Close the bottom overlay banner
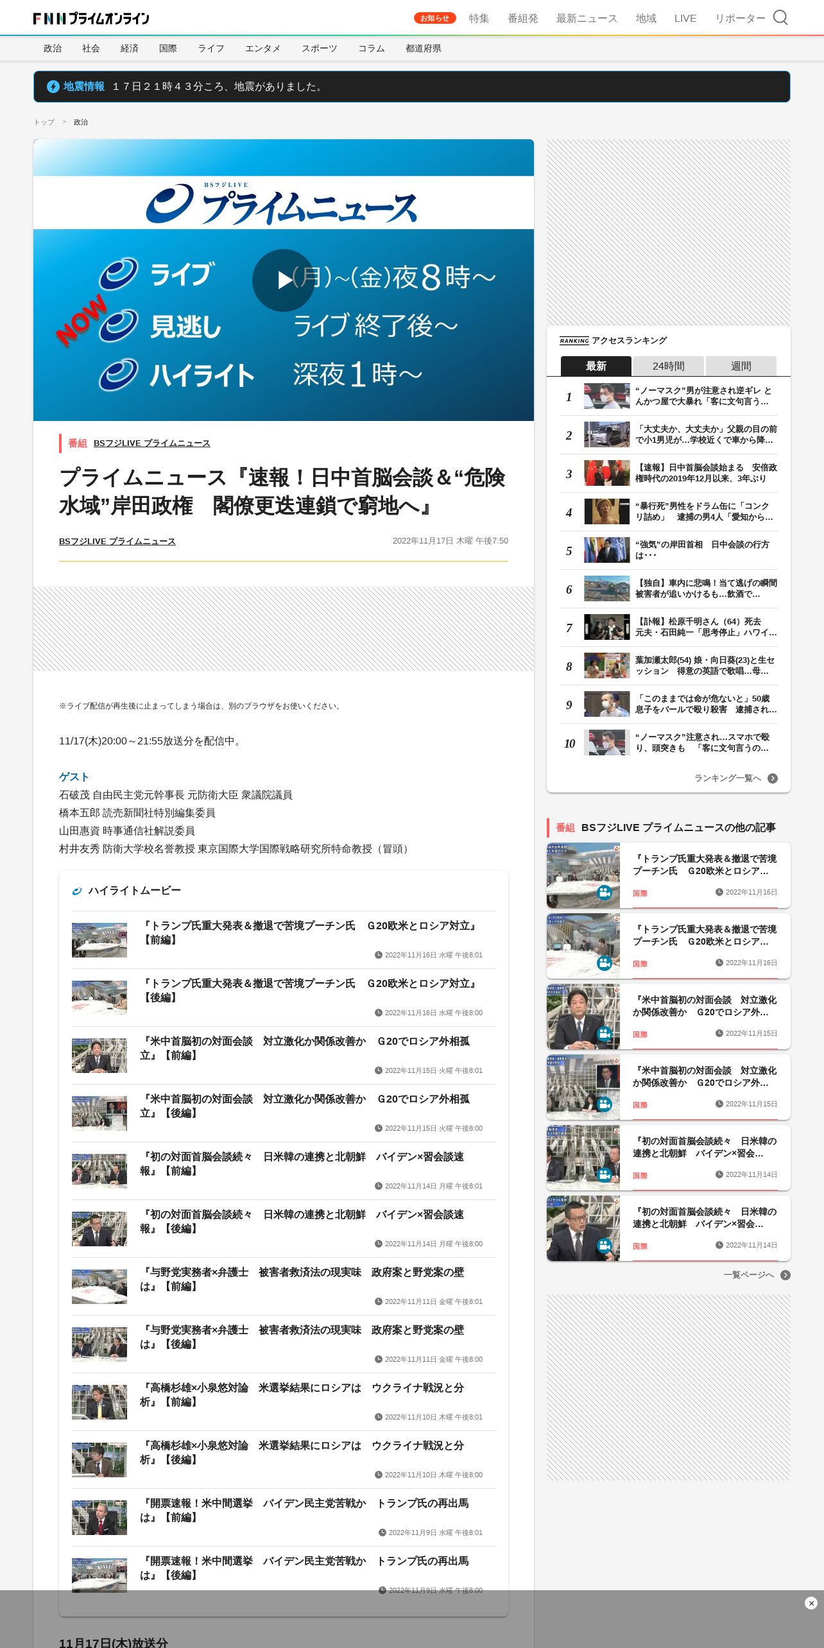 click(811, 1603)
